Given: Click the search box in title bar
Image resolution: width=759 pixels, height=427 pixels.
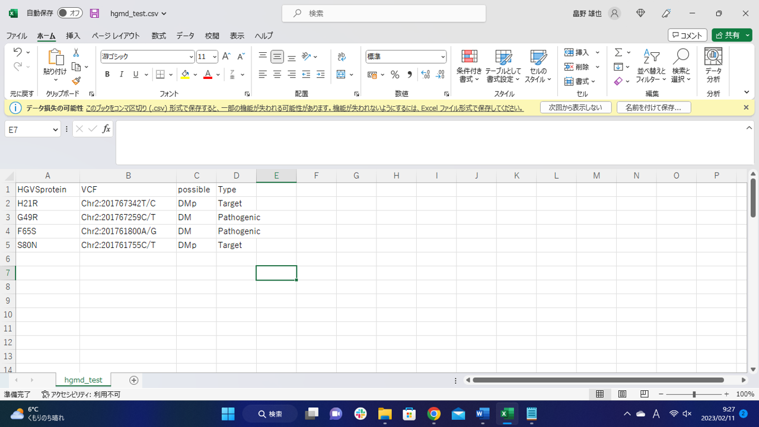Looking at the screenshot, I should (384, 13).
